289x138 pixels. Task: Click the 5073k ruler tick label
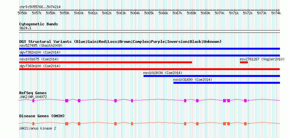(262, 13)
